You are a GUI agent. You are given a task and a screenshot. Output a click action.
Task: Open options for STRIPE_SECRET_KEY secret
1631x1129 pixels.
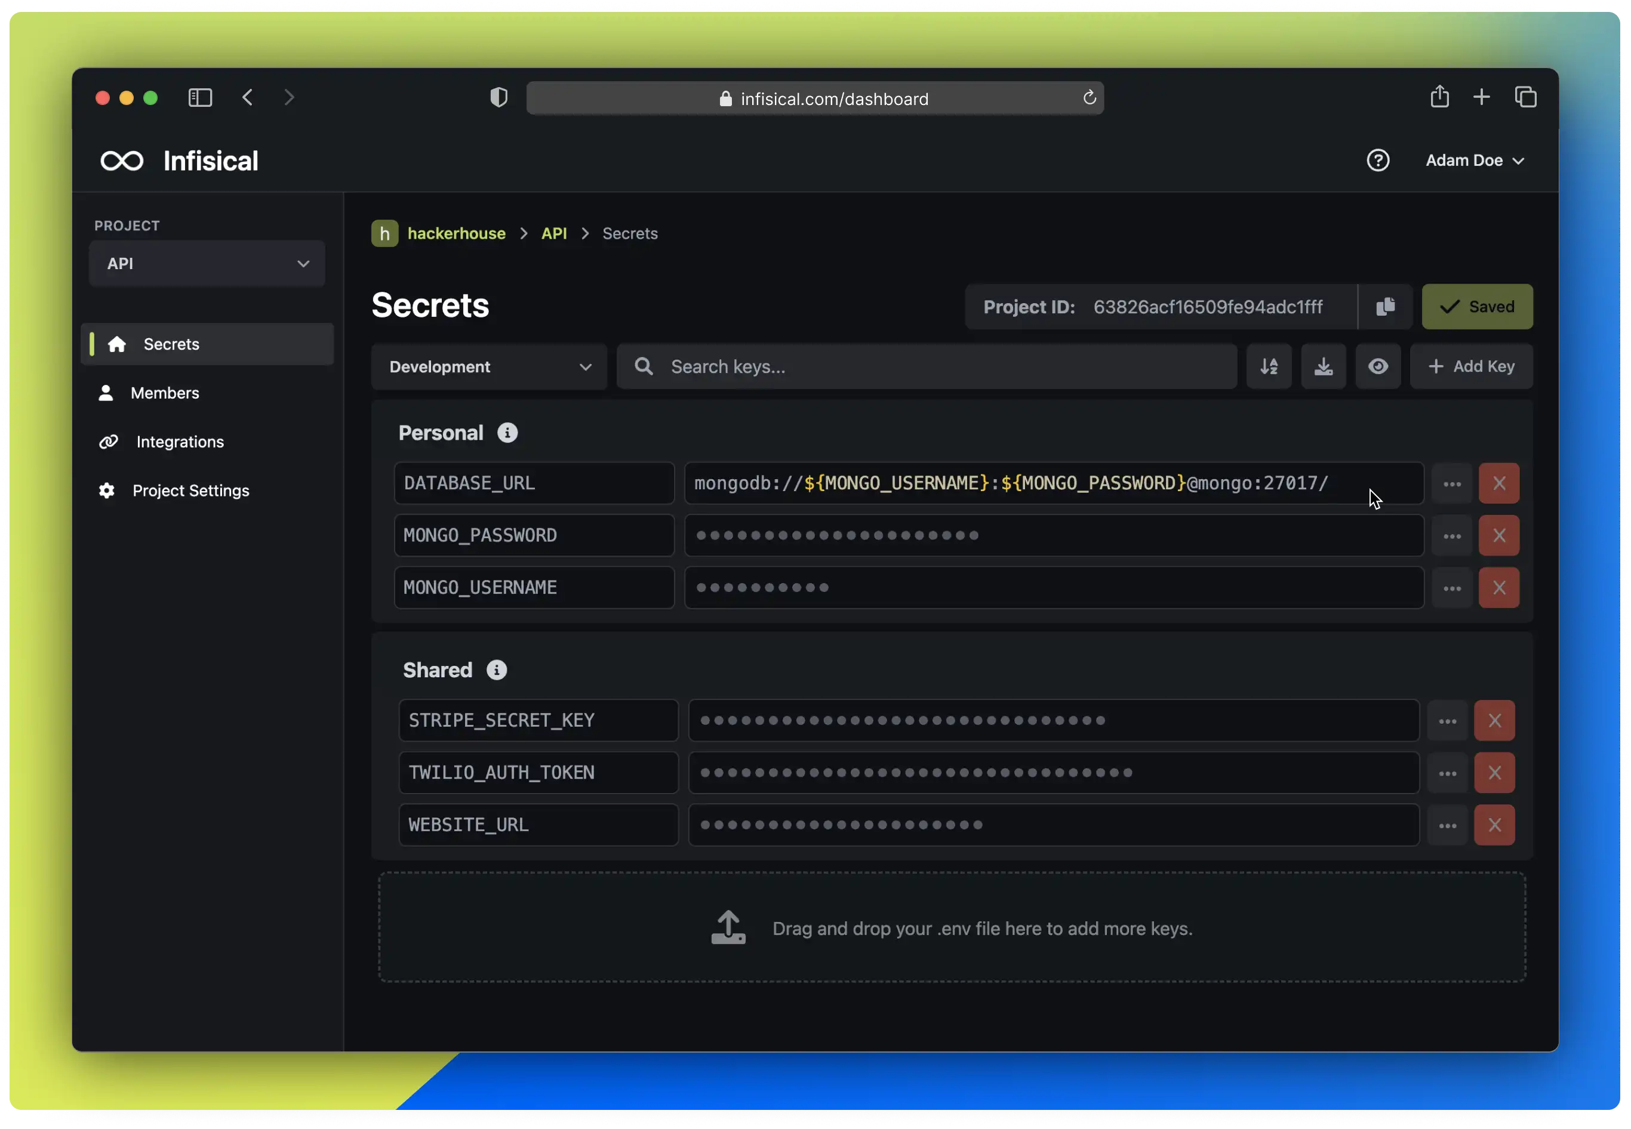point(1448,720)
